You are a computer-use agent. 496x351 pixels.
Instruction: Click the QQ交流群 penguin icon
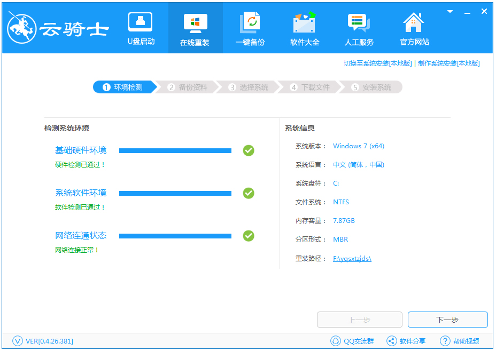[x=335, y=341]
